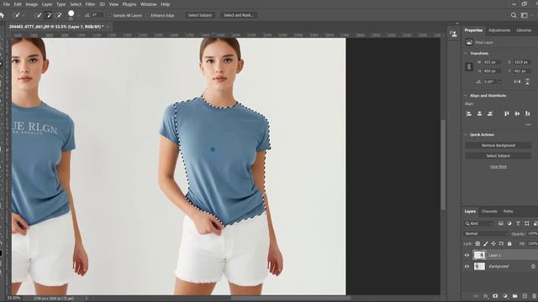The image size is (538, 302).
Task: Click the Select Subject options bar button
Action: pos(200,15)
